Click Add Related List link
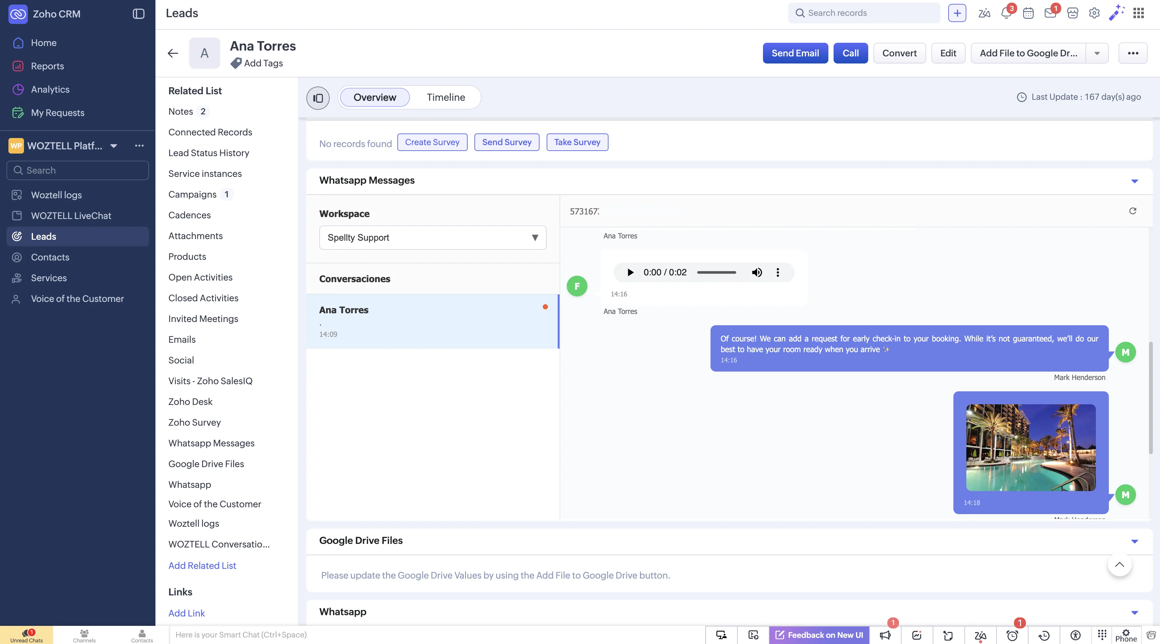 coord(202,566)
